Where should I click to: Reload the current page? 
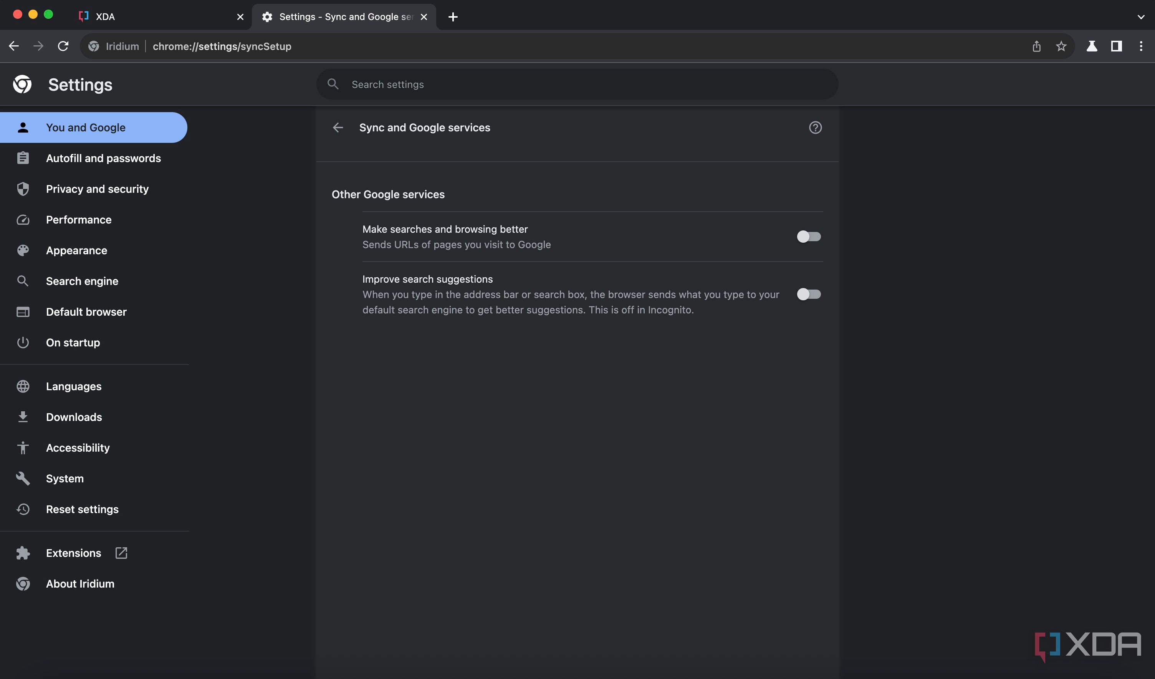pos(63,46)
